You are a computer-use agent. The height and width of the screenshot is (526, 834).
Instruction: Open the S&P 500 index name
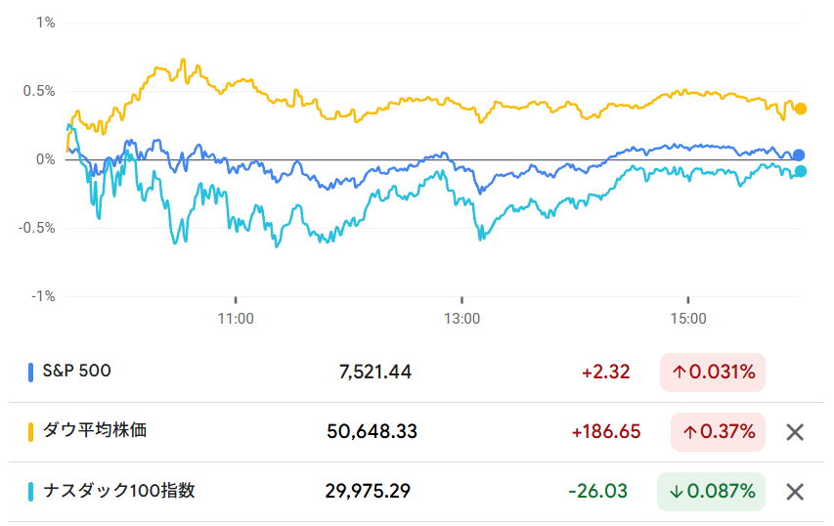coord(76,371)
